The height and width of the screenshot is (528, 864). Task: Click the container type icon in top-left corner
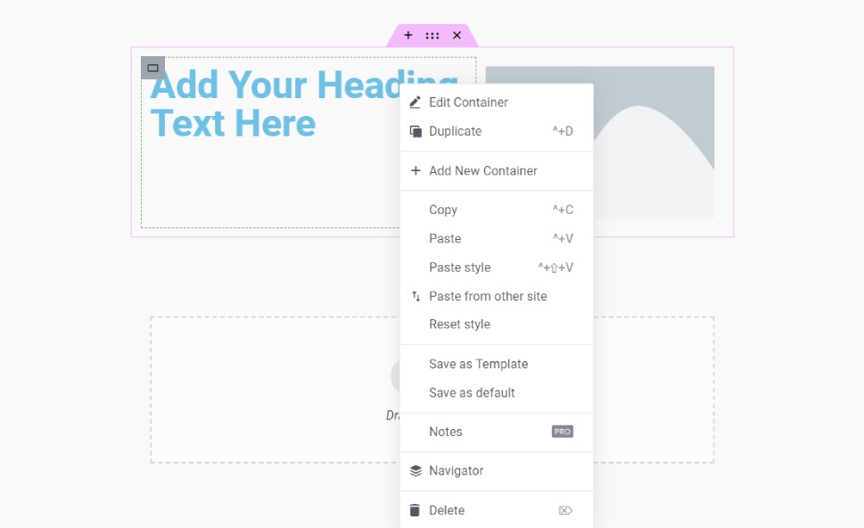(152, 67)
